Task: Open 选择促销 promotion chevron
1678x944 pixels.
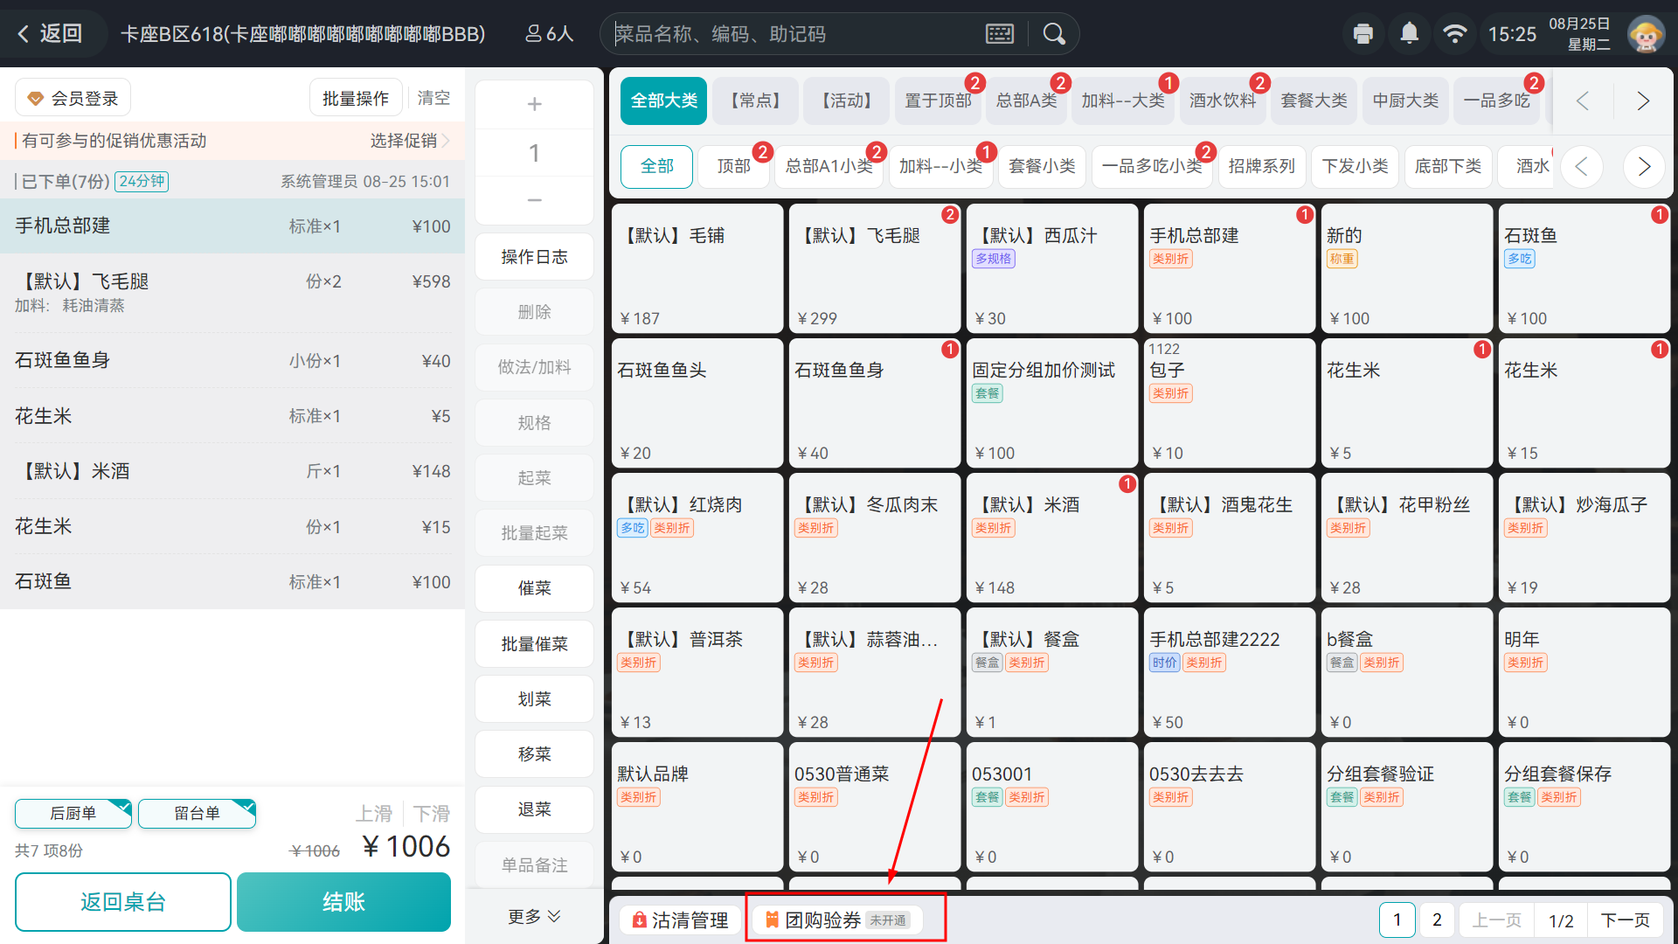Action: [x=411, y=141]
